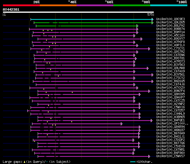Click the UniRef100_B9N7F4 hit label
The height and width of the screenshot is (164, 190).
click(x=170, y=91)
